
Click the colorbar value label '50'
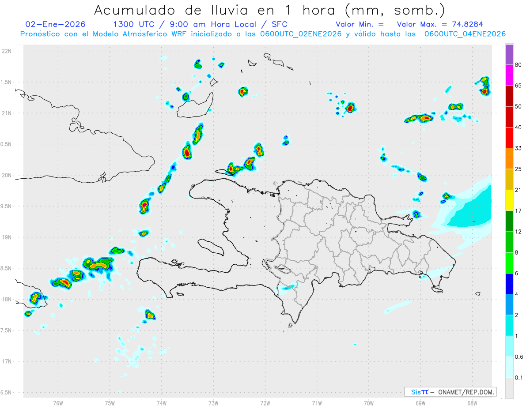tap(519, 107)
